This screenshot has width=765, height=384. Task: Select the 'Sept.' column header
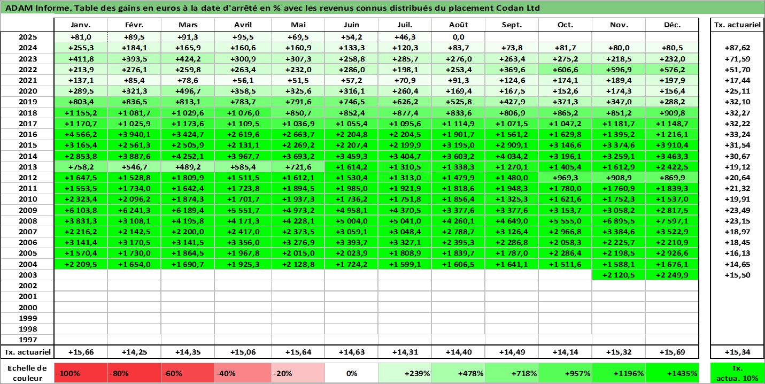pyautogui.click(x=512, y=25)
